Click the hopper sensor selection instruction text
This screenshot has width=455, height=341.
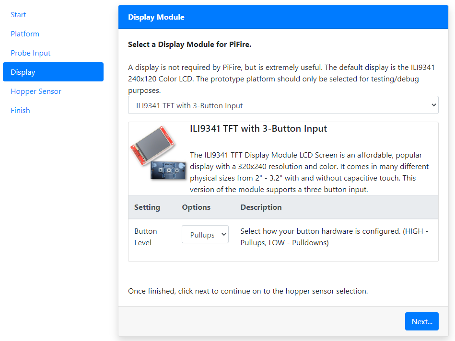[248, 291]
